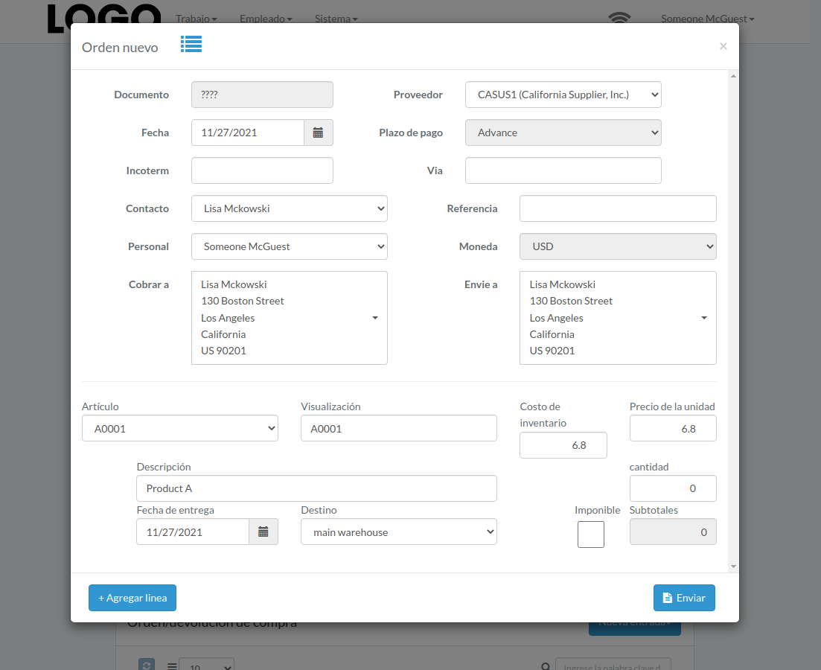Click the cantidad field
The height and width of the screenshot is (670, 821).
[673, 489]
